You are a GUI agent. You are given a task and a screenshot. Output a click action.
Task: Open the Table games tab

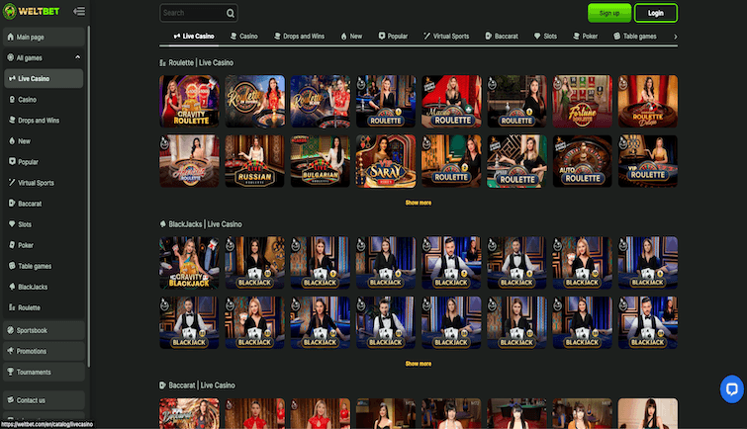(x=634, y=37)
